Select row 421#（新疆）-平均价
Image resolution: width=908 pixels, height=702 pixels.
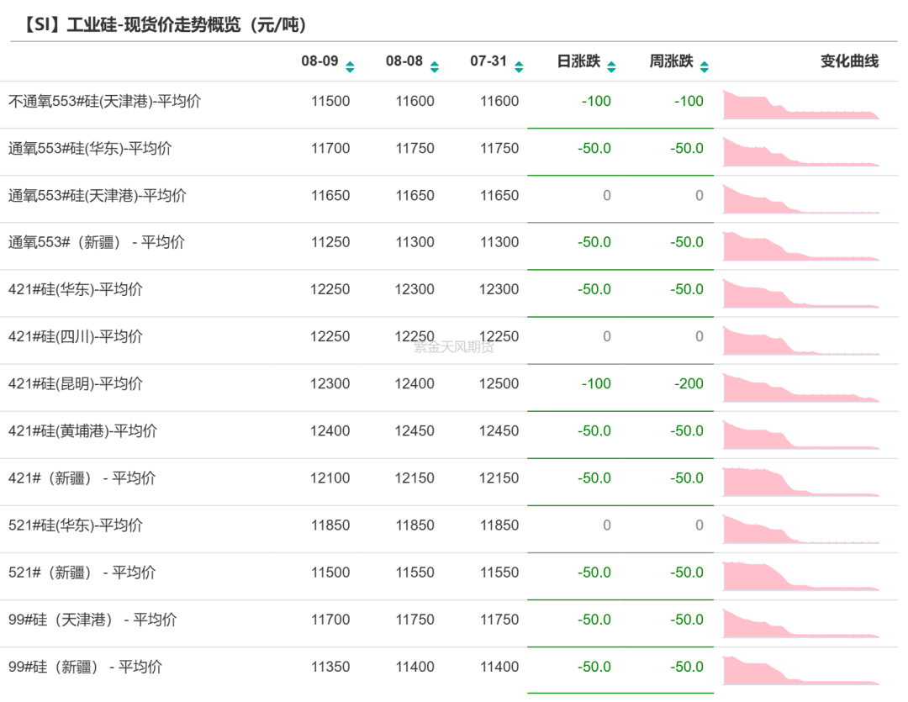point(449,482)
